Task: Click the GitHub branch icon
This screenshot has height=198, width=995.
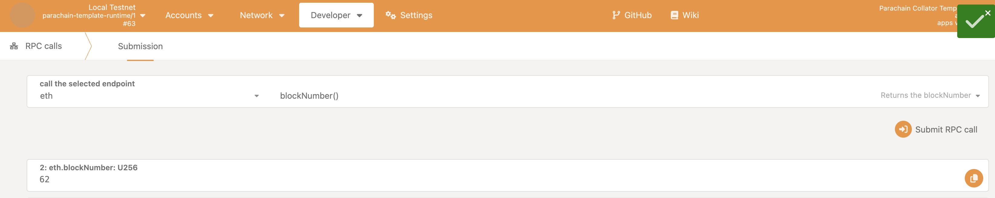Action: pyautogui.click(x=616, y=15)
